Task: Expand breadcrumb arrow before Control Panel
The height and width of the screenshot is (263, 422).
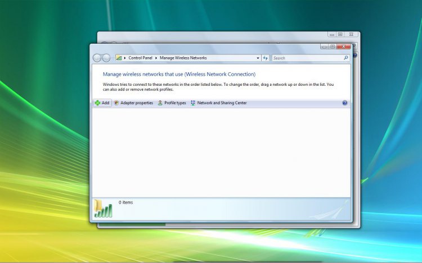Action: coord(125,58)
